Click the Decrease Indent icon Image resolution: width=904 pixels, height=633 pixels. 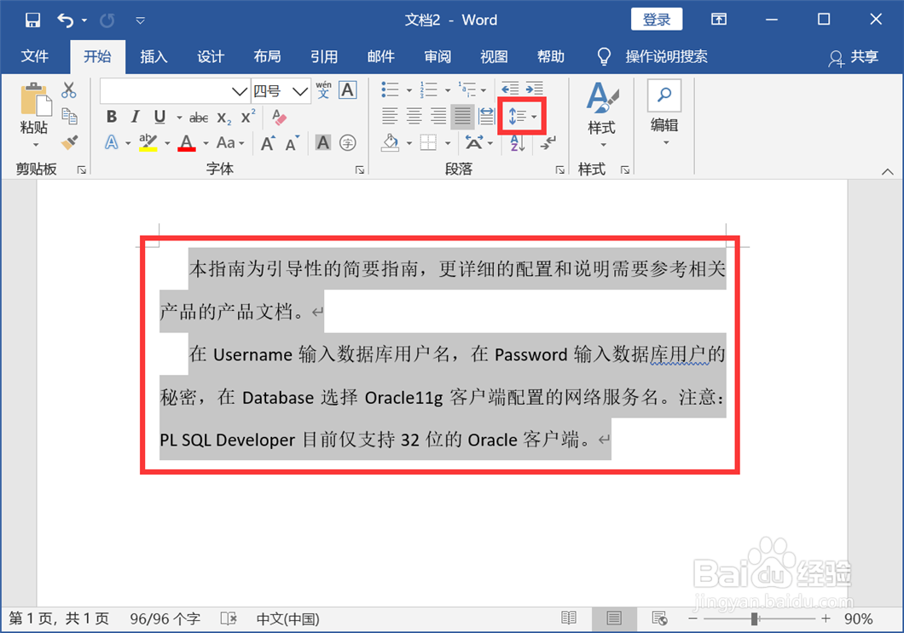point(510,88)
